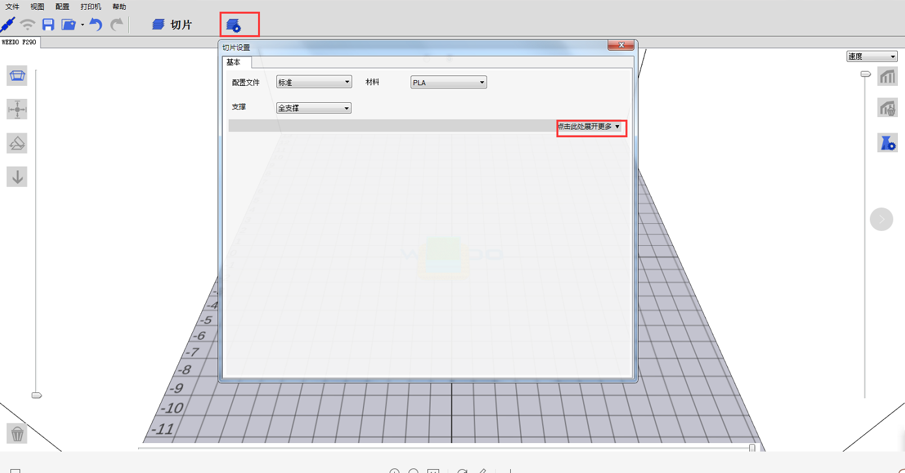Open the 配置文件 profile dropdown
This screenshot has width=905, height=473.
point(314,83)
